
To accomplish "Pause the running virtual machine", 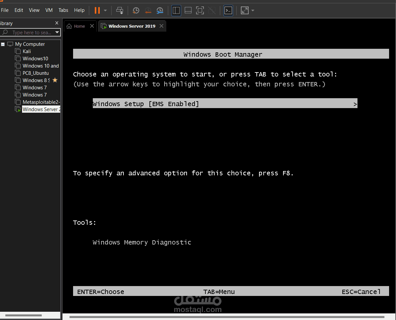I will (x=97, y=10).
